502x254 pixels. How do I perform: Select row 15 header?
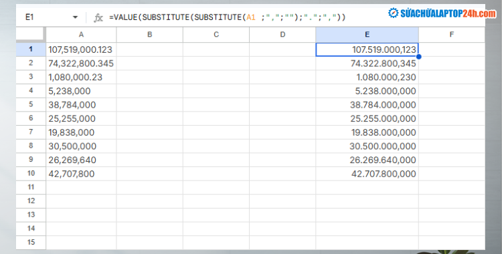coord(31,242)
